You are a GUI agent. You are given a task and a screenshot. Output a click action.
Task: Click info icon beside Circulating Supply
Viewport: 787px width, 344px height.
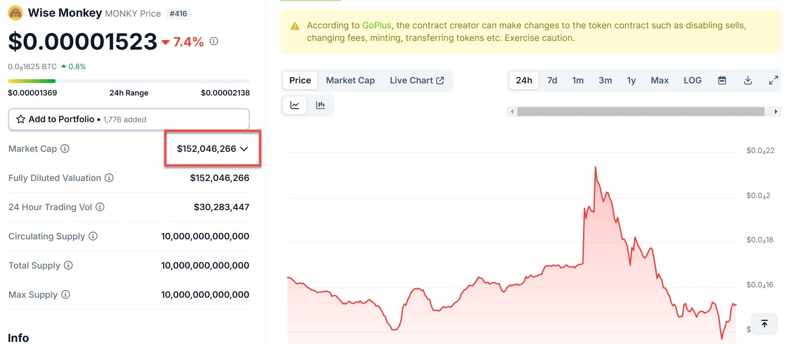93,236
